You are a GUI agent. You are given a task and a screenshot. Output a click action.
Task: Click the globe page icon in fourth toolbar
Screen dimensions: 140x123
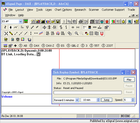[13, 39]
